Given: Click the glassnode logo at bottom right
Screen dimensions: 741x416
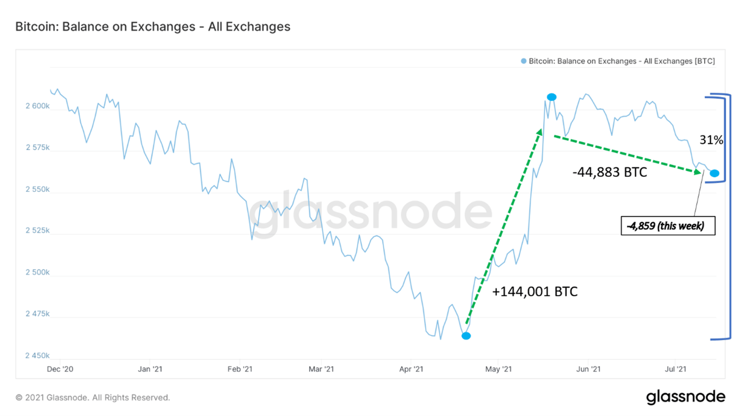Looking at the screenshot, I should pos(686,397).
